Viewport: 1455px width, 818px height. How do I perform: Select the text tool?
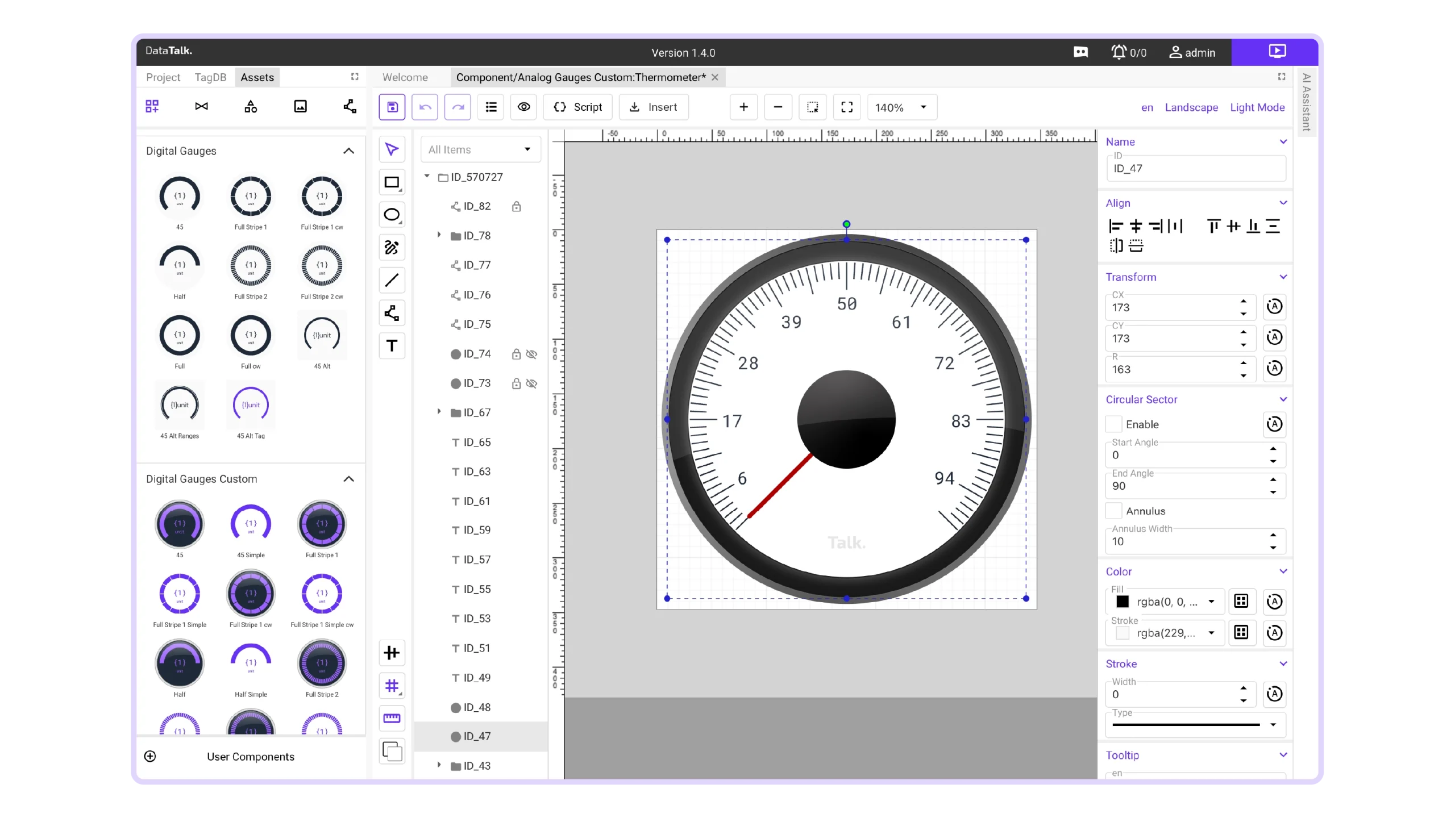click(392, 345)
